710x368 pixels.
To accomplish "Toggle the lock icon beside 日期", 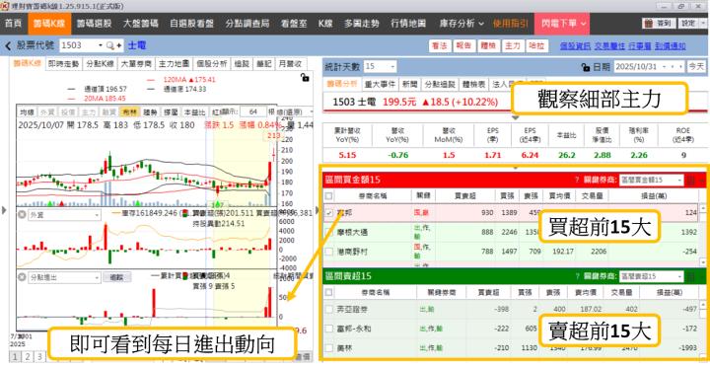I will pyautogui.click(x=586, y=67).
